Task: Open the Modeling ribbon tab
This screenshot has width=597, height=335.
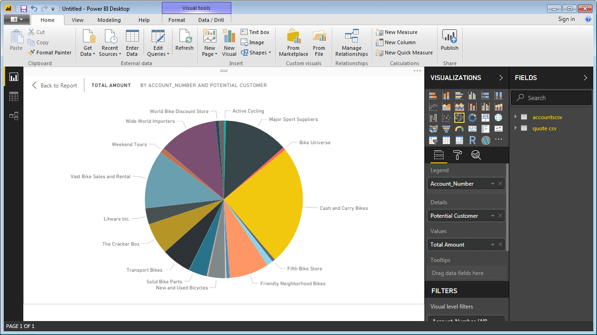Action: (x=109, y=20)
